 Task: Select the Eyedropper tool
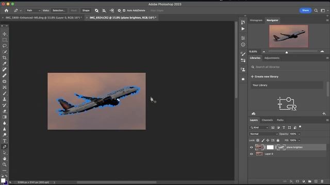pos(5,64)
